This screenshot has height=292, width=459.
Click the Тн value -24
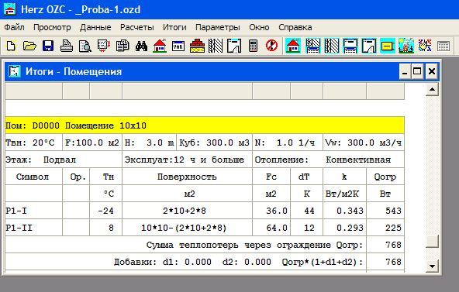tap(105, 211)
